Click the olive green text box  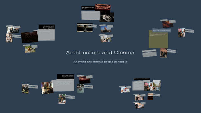point(158,39)
